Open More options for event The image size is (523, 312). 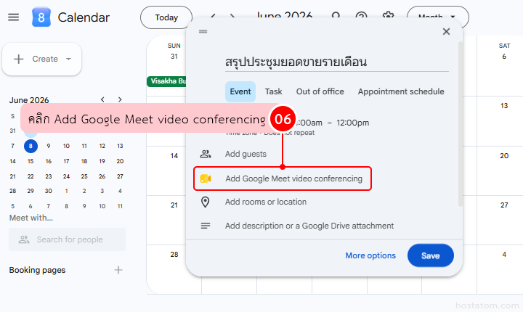tap(370, 255)
